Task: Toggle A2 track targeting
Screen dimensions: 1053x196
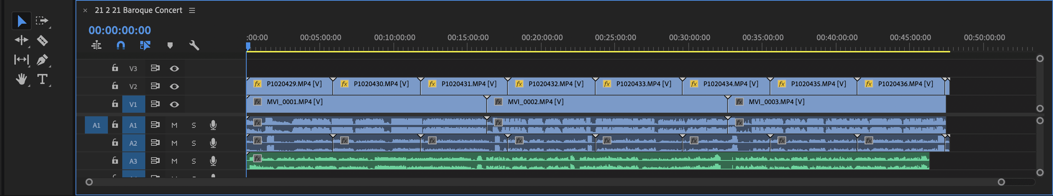Action: [133, 143]
